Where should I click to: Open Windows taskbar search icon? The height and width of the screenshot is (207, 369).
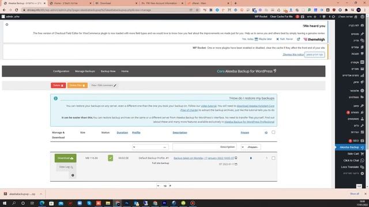[x=14, y=203]
